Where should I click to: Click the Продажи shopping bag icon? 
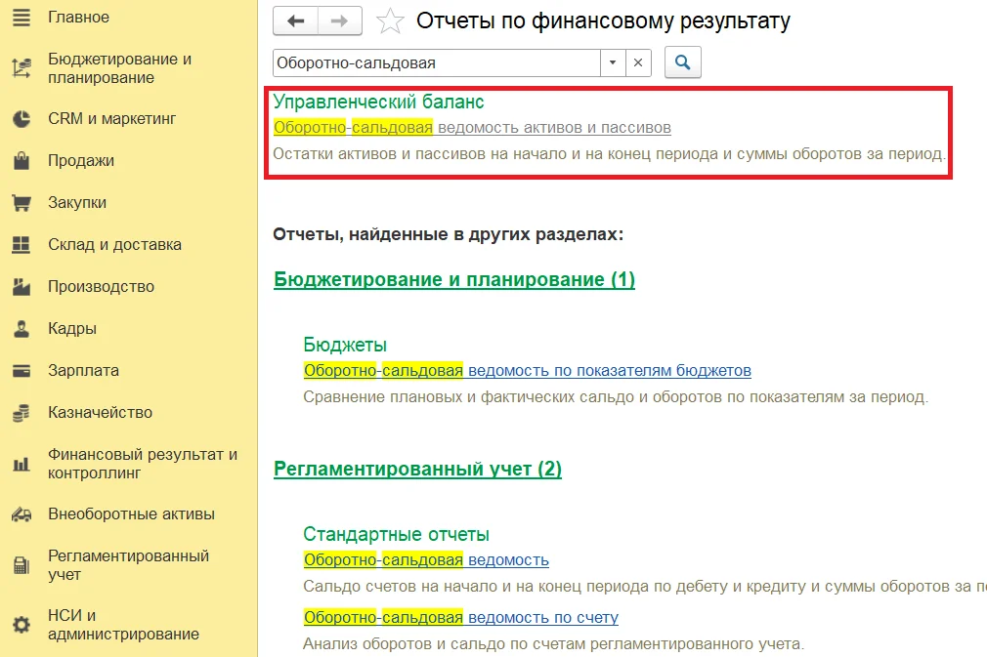[x=21, y=161]
